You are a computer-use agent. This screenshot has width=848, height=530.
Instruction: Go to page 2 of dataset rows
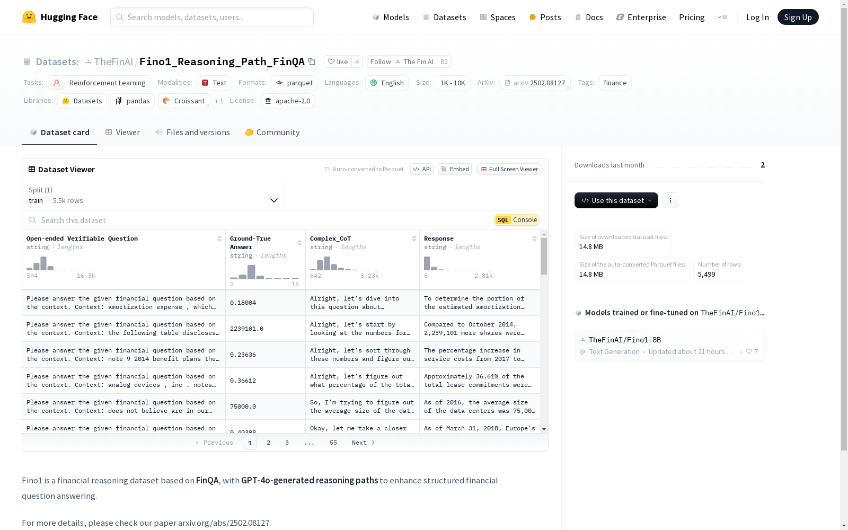click(x=268, y=443)
